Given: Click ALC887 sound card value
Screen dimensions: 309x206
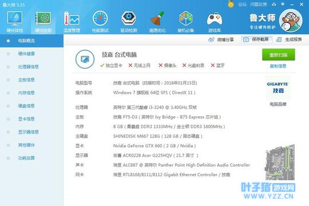Looking at the screenshot, I should coord(181,165).
